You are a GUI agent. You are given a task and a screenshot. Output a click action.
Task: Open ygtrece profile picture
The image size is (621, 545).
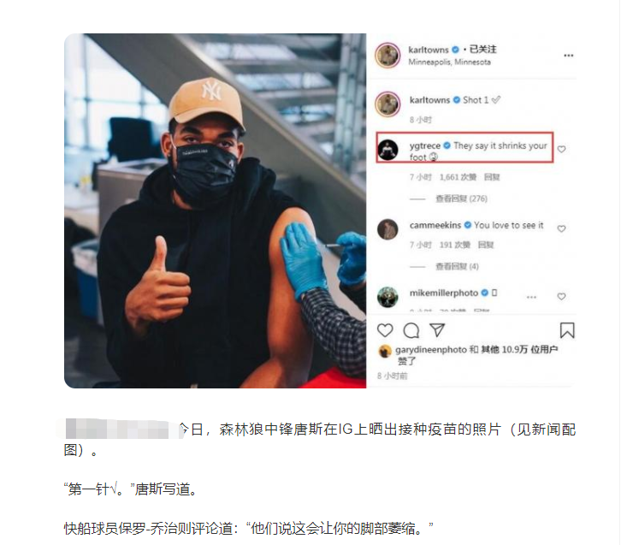point(387,150)
